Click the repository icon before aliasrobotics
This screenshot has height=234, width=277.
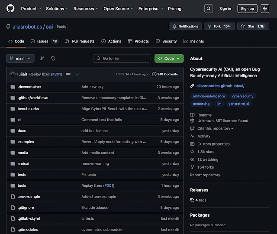pyautogui.click(x=8, y=26)
